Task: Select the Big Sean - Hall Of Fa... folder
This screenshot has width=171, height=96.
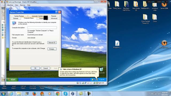Action: pyautogui.click(x=126, y=6)
